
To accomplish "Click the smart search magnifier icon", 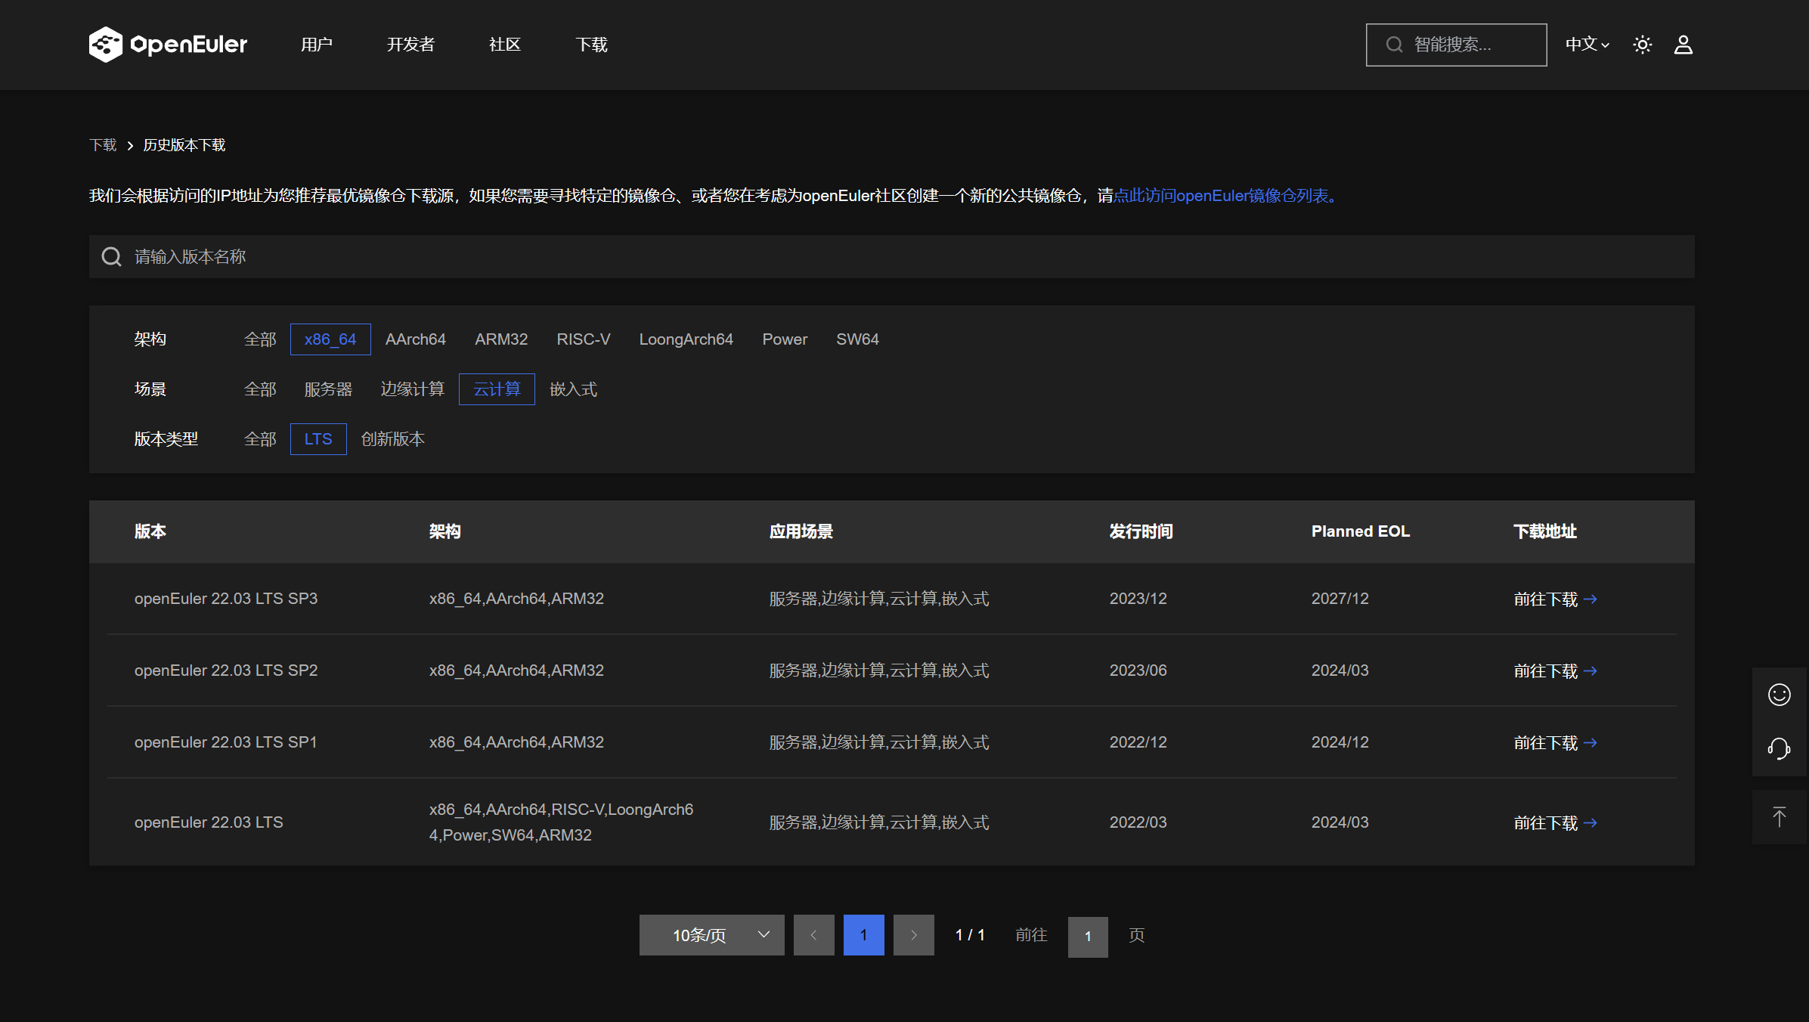I will click(x=1394, y=45).
